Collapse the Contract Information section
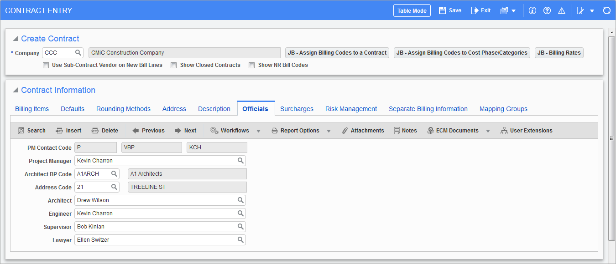 coord(16,90)
